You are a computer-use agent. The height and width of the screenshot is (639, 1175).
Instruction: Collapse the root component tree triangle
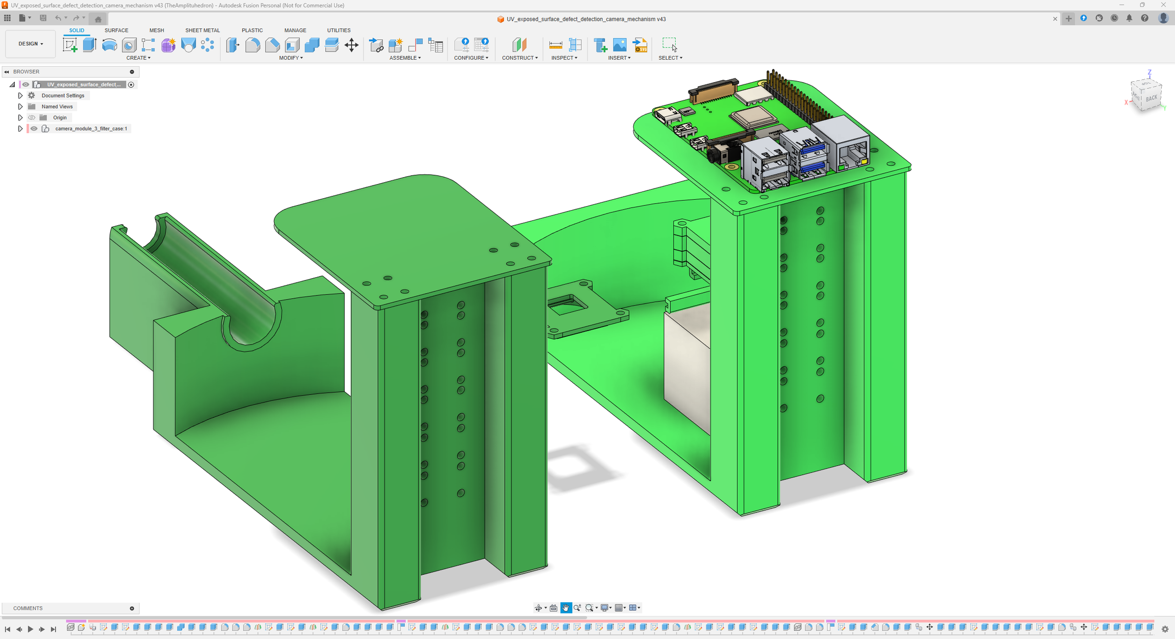(x=12, y=85)
